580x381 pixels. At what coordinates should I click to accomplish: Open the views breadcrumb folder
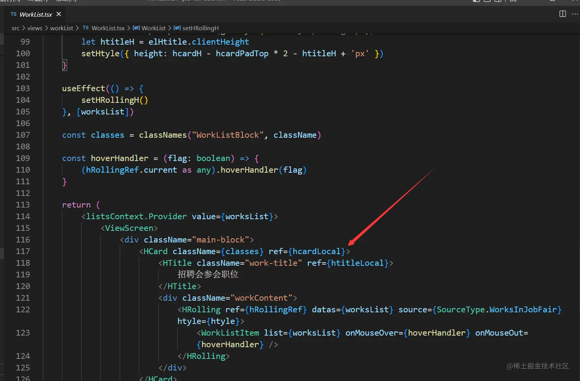(35, 28)
